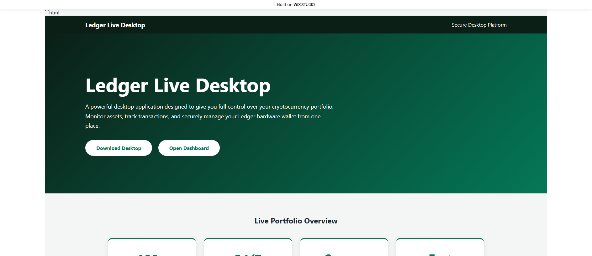Click the Download Desktop button
Screen dimensions: 592x256
(x=119, y=148)
